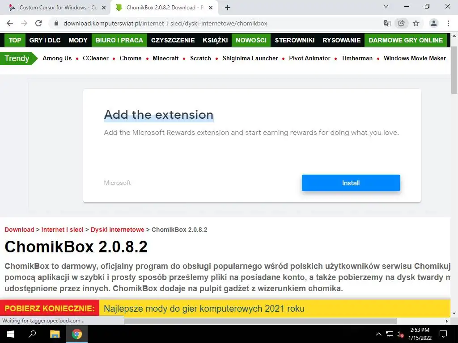Open the Windows Start menu
Image resolution: width=458 pixels, height=343 pixels.
(11, 334)
